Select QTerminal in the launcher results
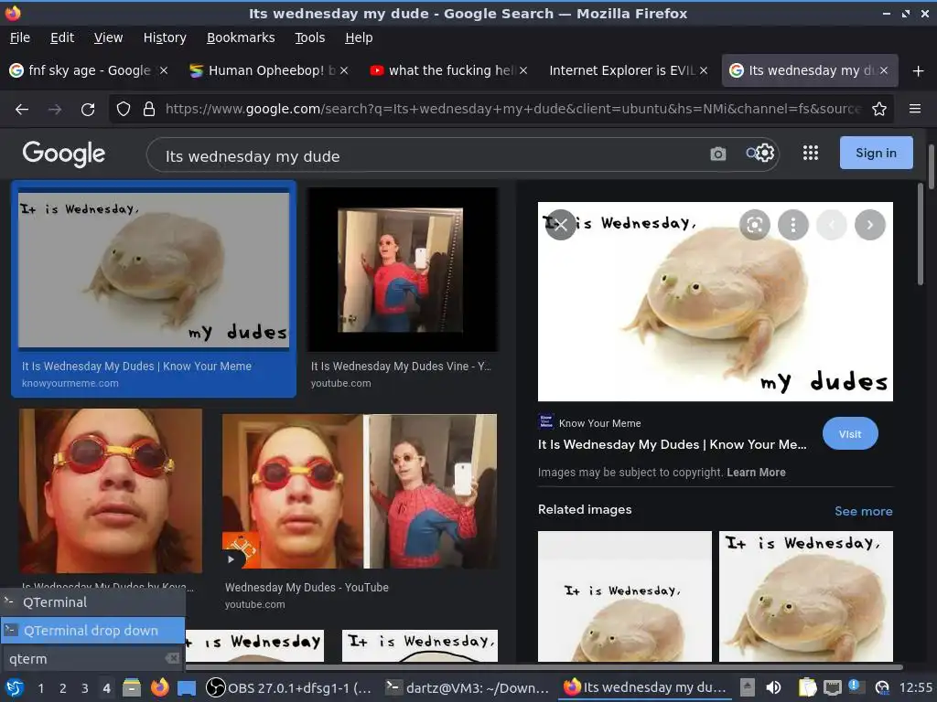This screenshot has height=702, width=937. tap(92, 602)
